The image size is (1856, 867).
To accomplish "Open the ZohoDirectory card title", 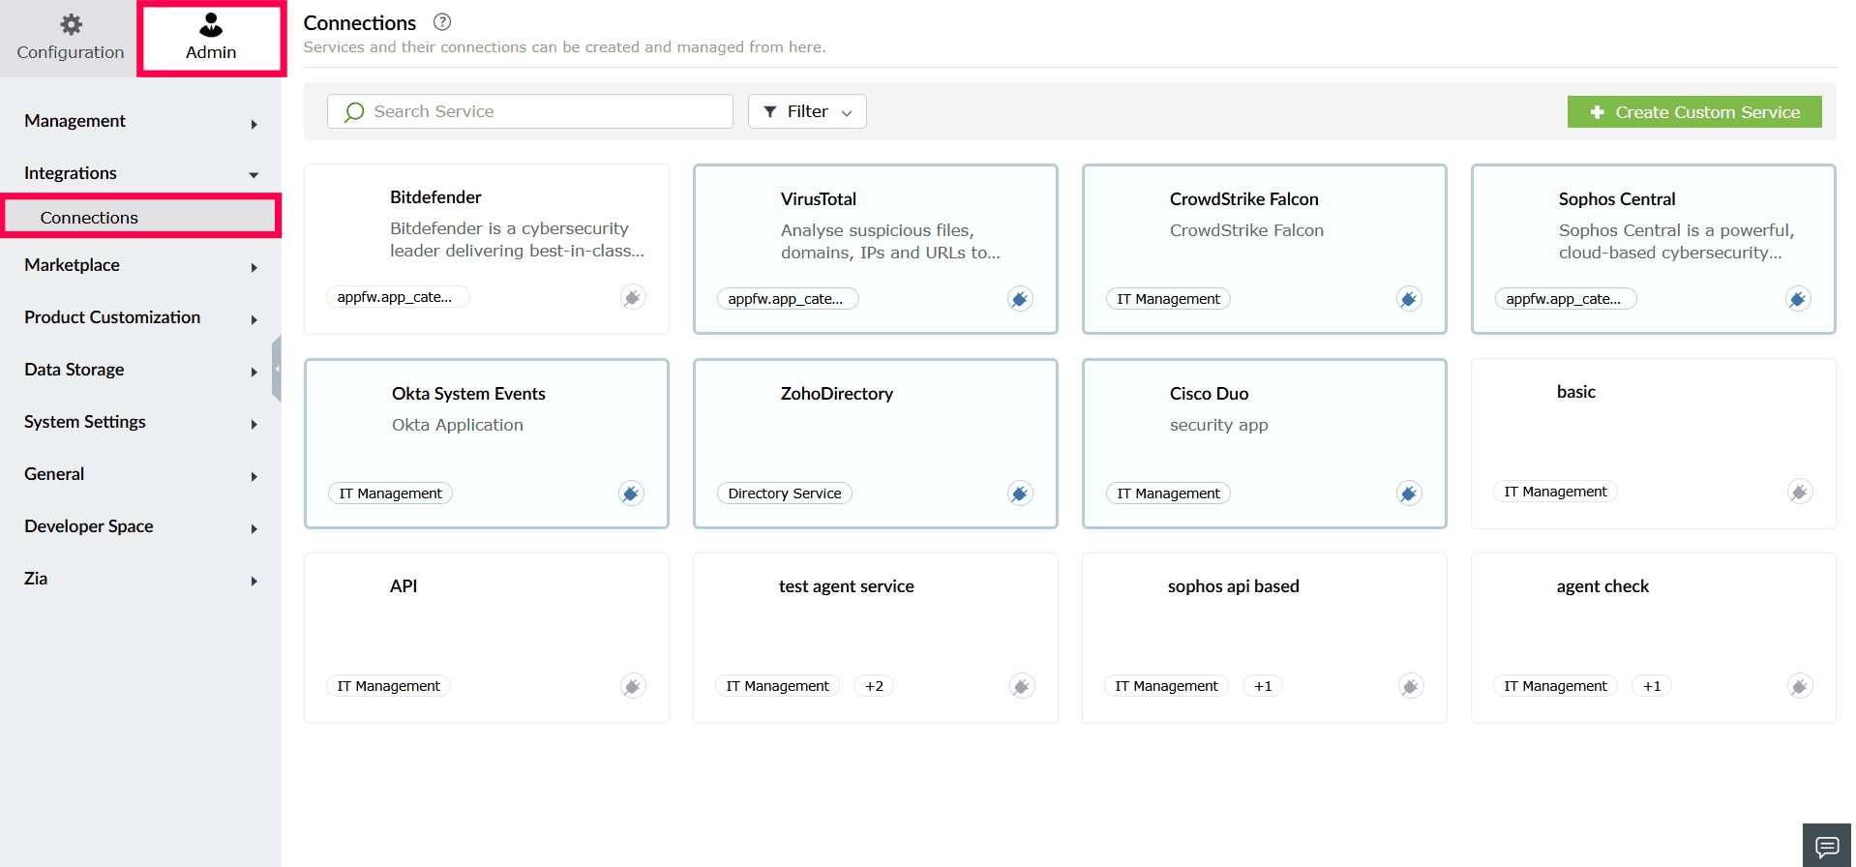I will point(837,394).
